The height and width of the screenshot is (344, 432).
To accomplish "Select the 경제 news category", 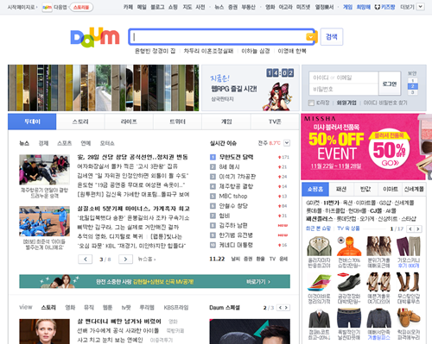I will point(43,143).
